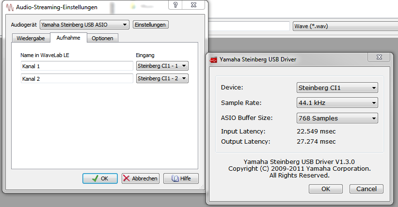Open the Audiogerät dropdown
Image resolution: width=398 pixels, height=207 pixels.
tap(84, 25)
